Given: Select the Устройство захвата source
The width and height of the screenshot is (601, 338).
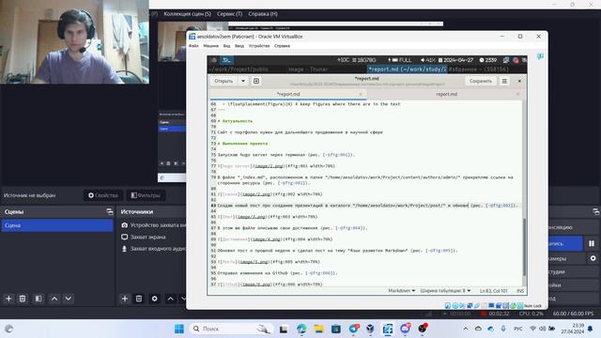Looking at the screenshot, I should point(153,225).
